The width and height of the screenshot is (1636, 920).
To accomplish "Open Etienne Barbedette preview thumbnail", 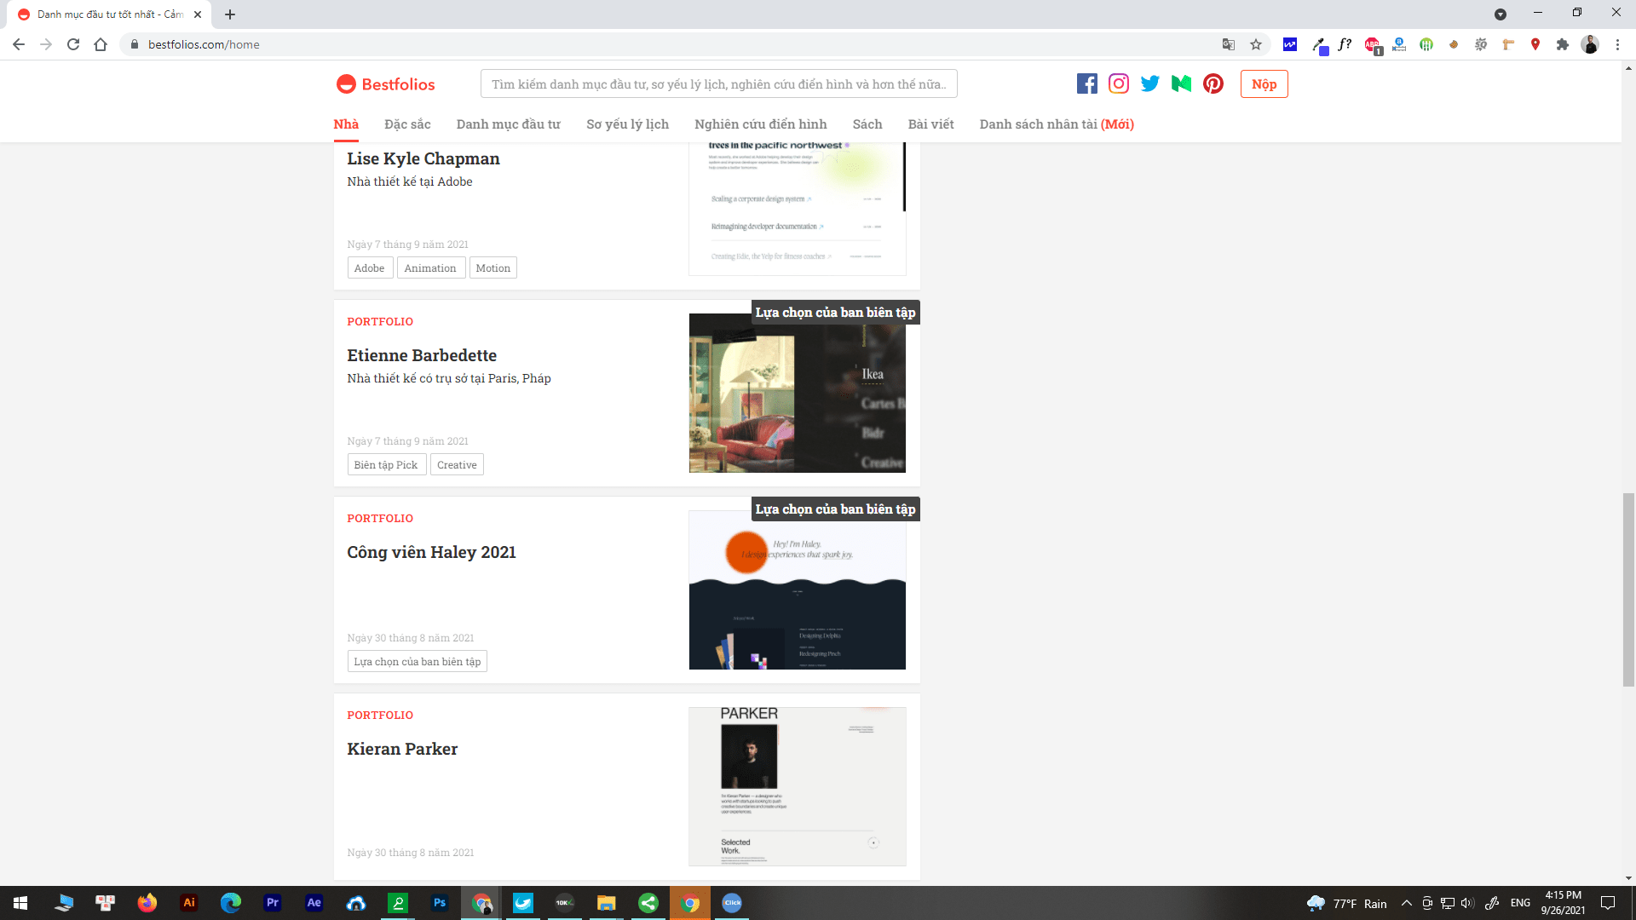I will [x=797, y=393].
